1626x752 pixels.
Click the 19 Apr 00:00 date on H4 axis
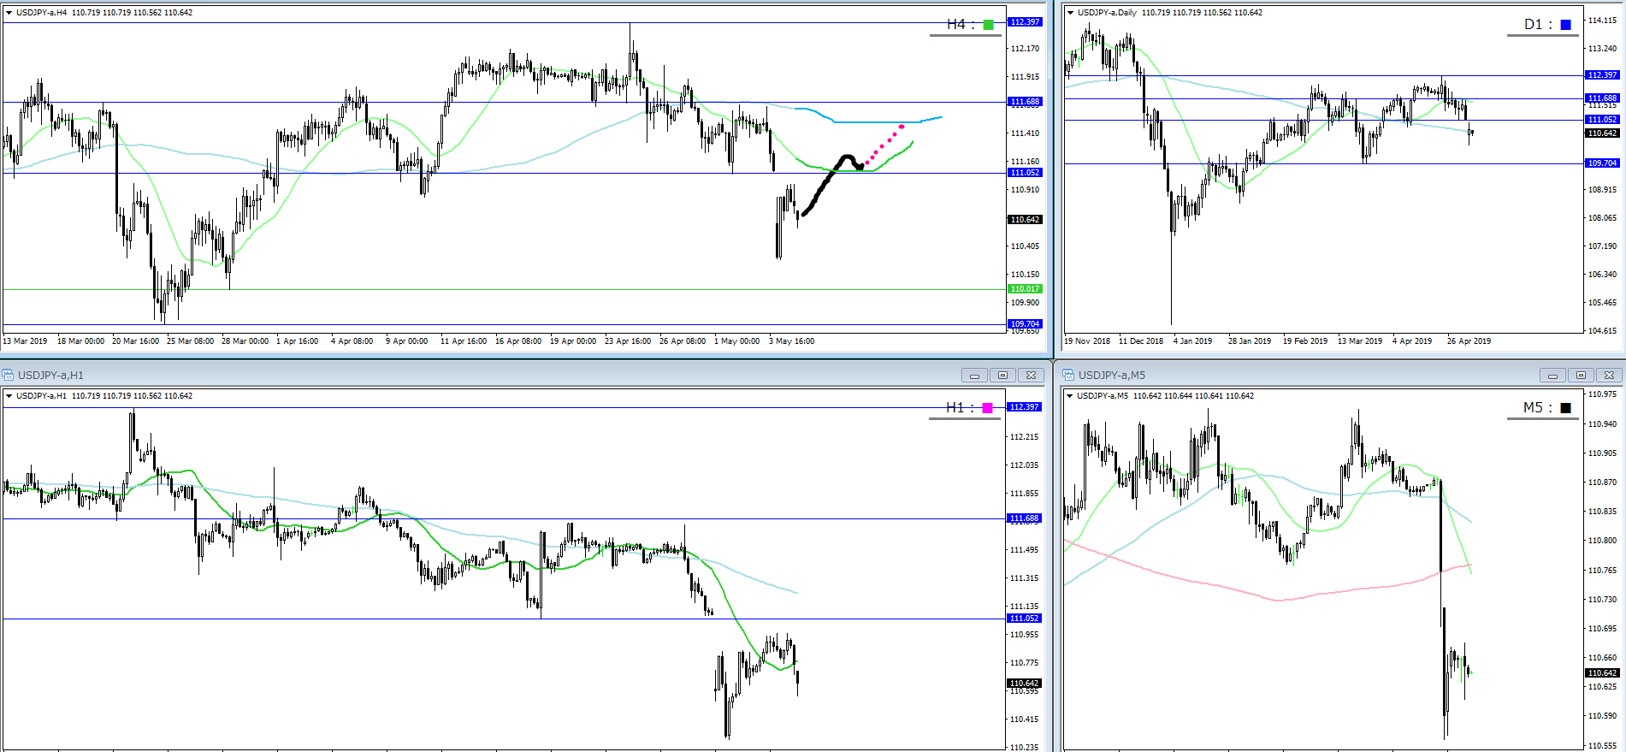pos(573,341)
